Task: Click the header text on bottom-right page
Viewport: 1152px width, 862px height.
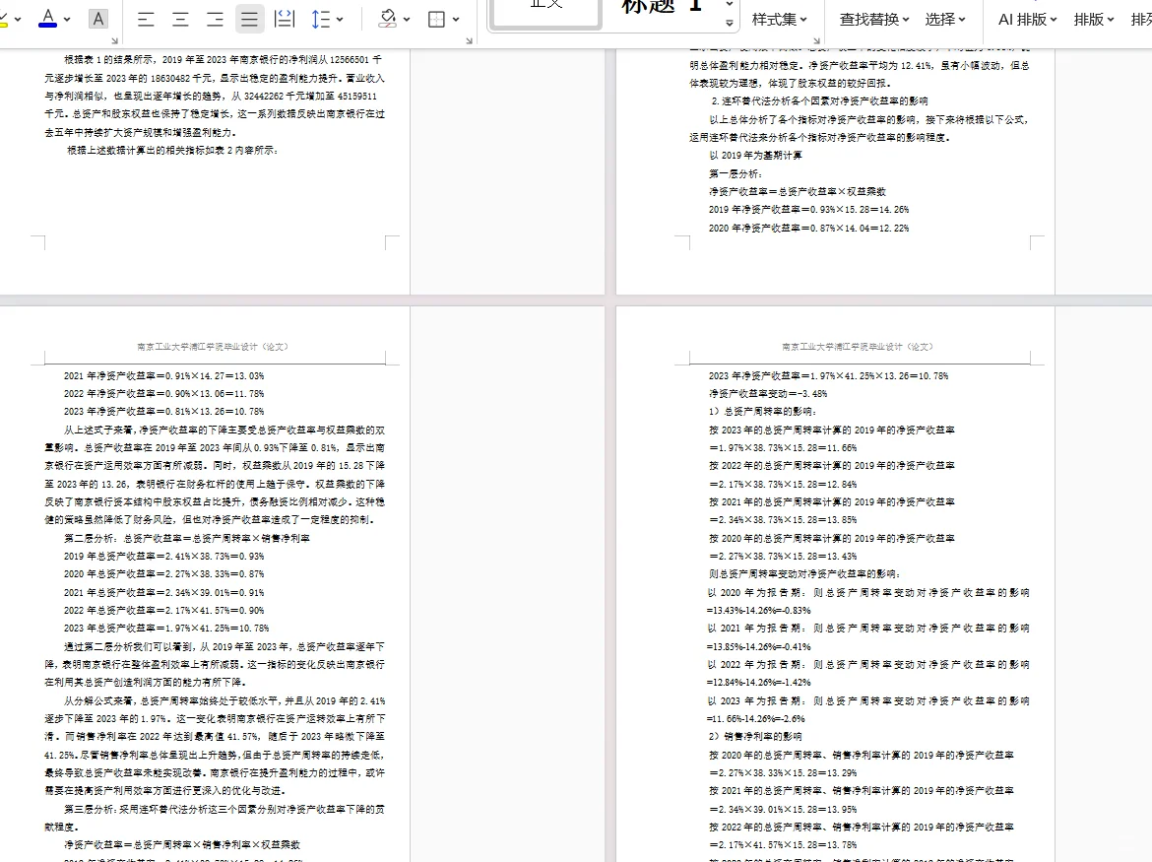Action: tap(858, 347)
